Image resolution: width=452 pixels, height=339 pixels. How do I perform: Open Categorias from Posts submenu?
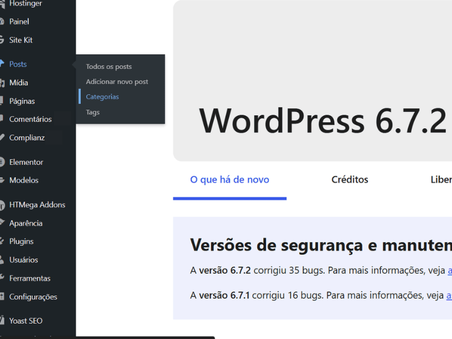(x=102, y=97)
